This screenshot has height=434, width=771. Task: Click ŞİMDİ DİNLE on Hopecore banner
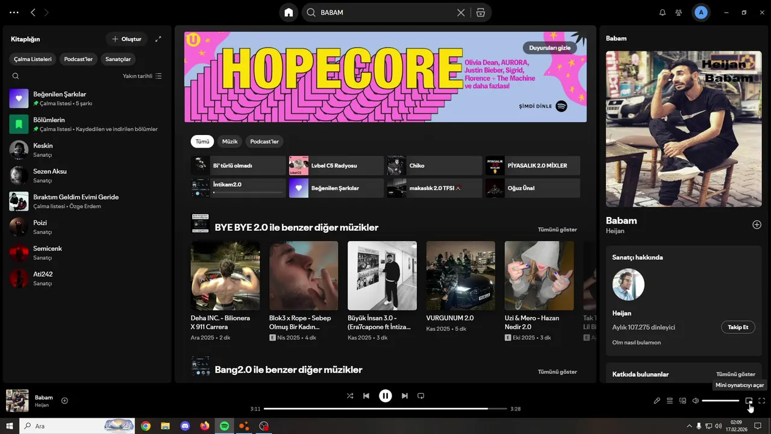(543, 106)
